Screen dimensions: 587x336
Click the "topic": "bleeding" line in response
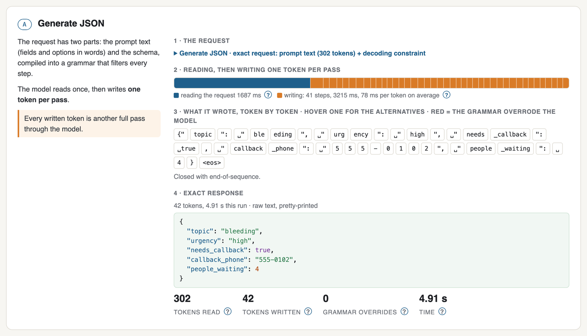[225, 231]
